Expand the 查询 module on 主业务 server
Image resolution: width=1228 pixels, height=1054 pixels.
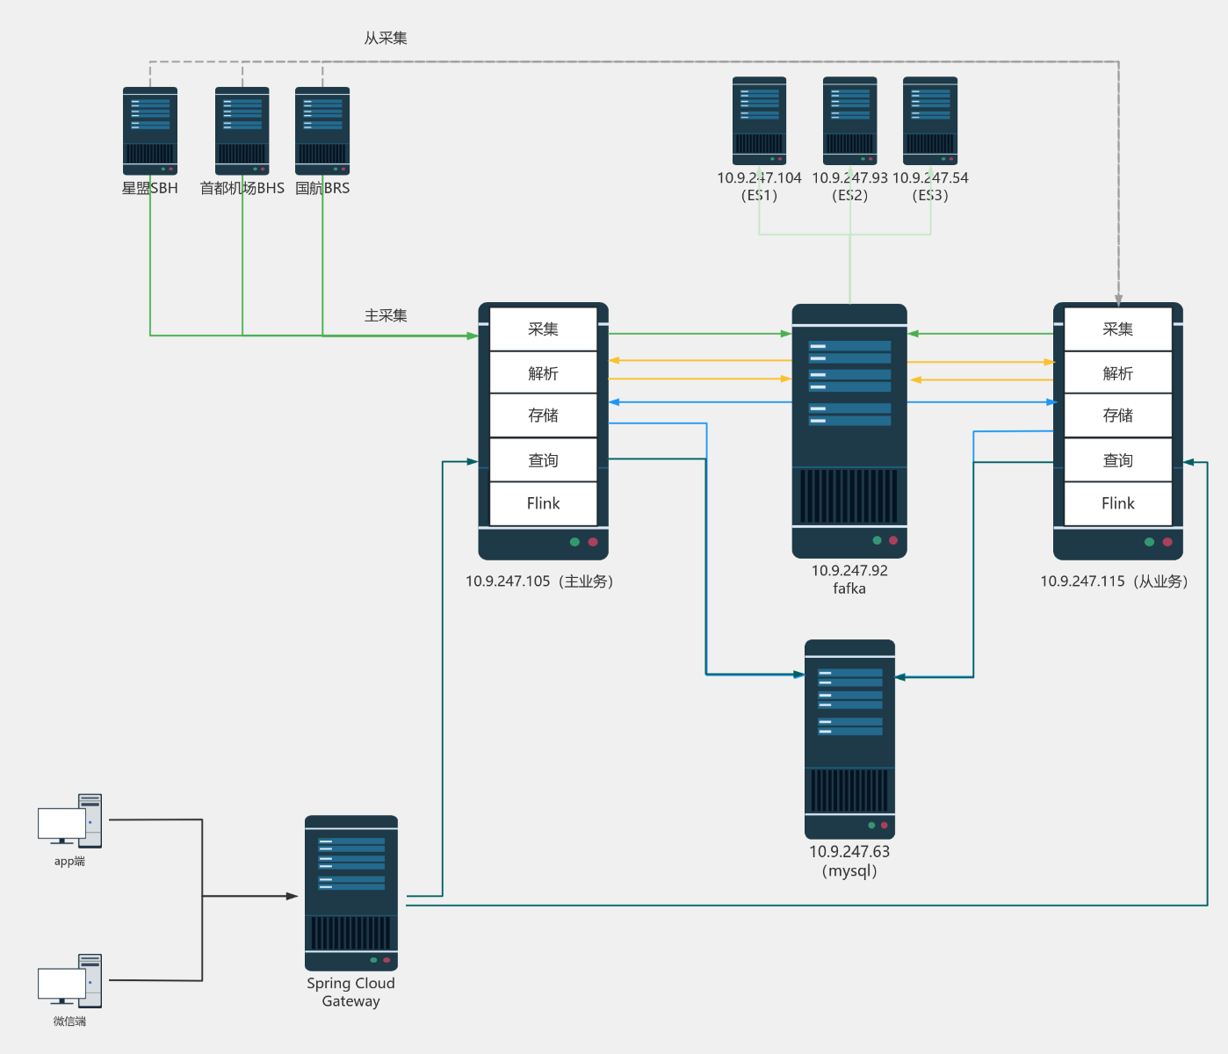(543, 459)
